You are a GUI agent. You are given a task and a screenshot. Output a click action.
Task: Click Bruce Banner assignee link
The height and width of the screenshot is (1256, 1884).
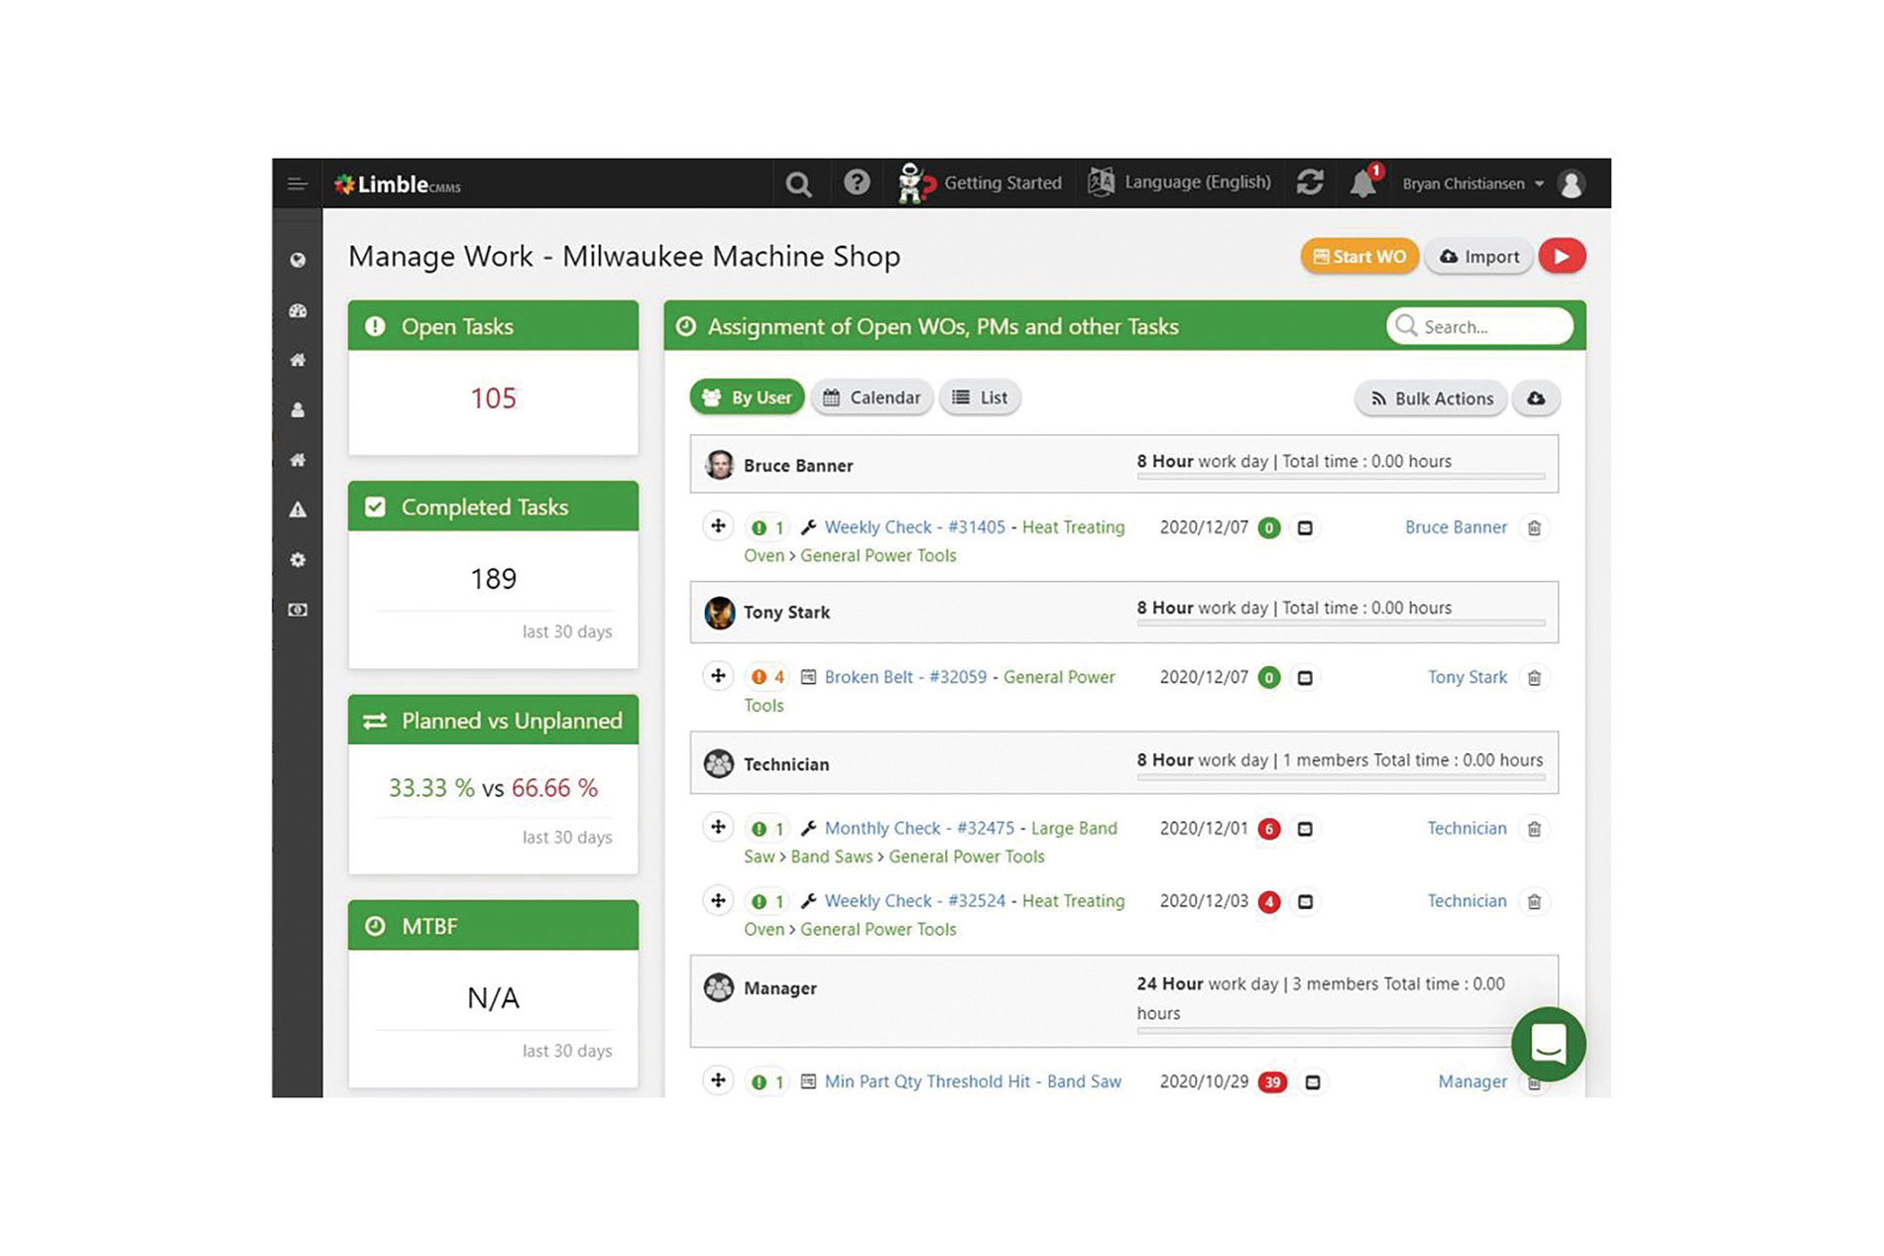click(1456, 527)
